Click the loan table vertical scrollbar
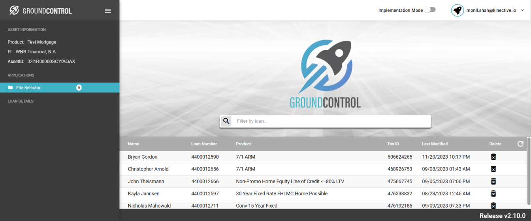531x221 pixels. (x=529, y=171)
